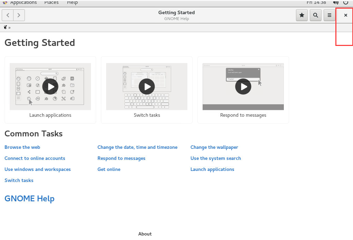Open Use windows and workspaces link
The width and height of the screenshot is (353, 240).
[x=38, y=169]
